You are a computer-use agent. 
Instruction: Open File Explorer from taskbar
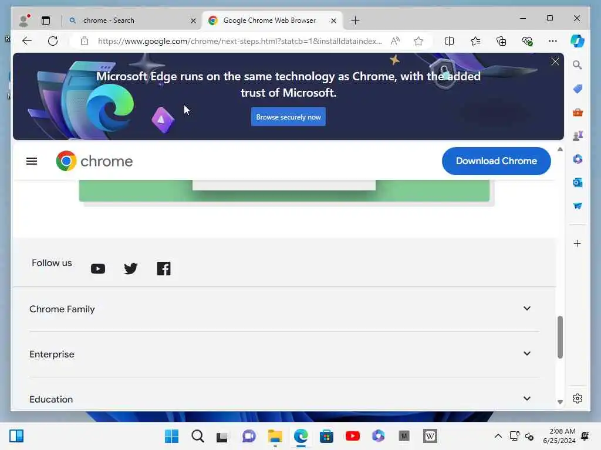[x=275, y=436]
